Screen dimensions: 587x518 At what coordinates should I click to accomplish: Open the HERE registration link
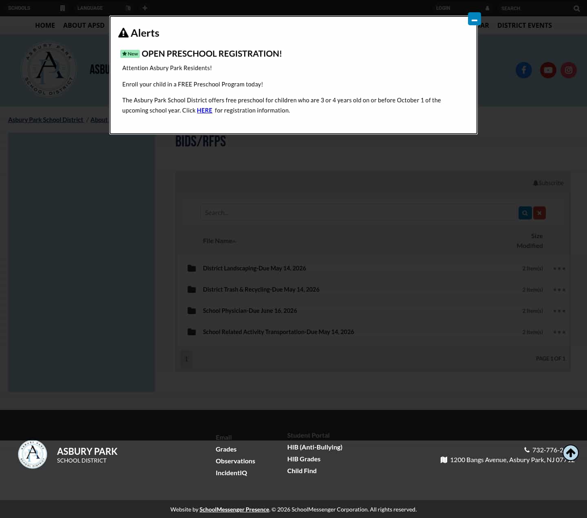[205, 111]
